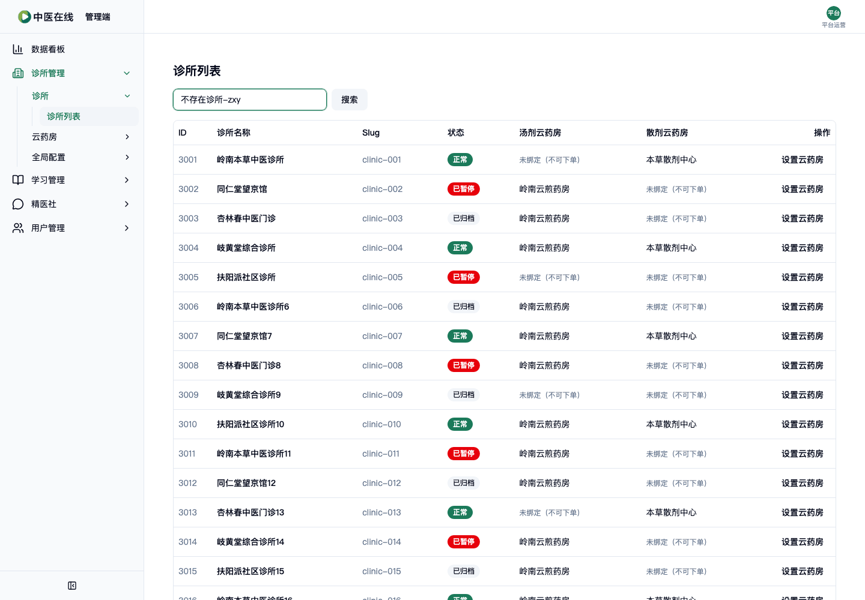Collapse the 诊所 submenu chevron
This screenshot has width=865, height=600.
pos(127,96)
